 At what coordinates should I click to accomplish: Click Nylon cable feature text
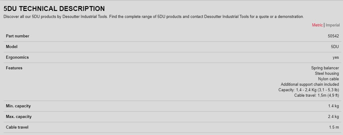328,79
